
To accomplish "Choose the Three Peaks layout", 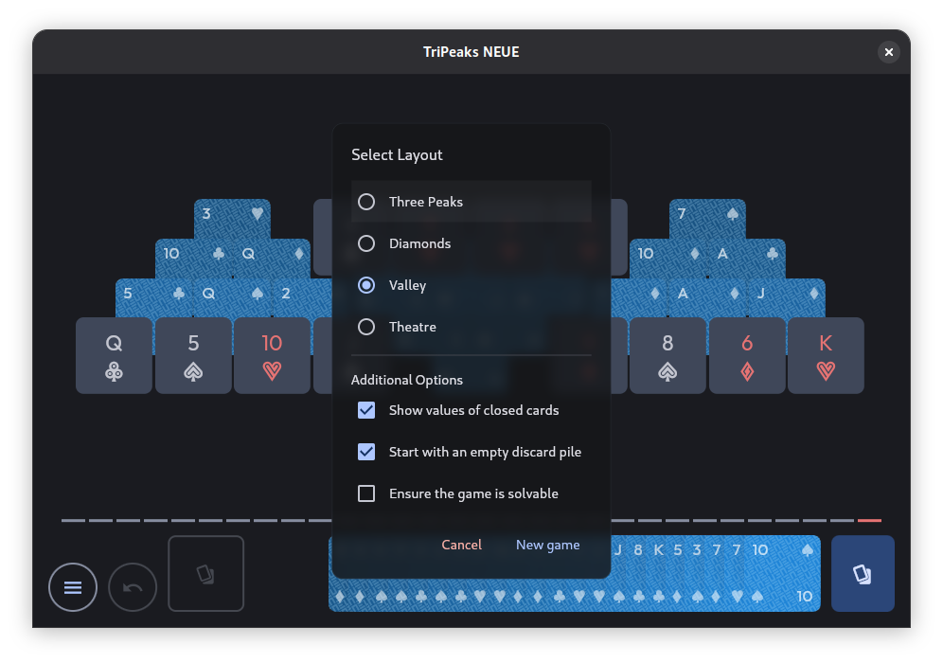I will click(x=471, y=202).
